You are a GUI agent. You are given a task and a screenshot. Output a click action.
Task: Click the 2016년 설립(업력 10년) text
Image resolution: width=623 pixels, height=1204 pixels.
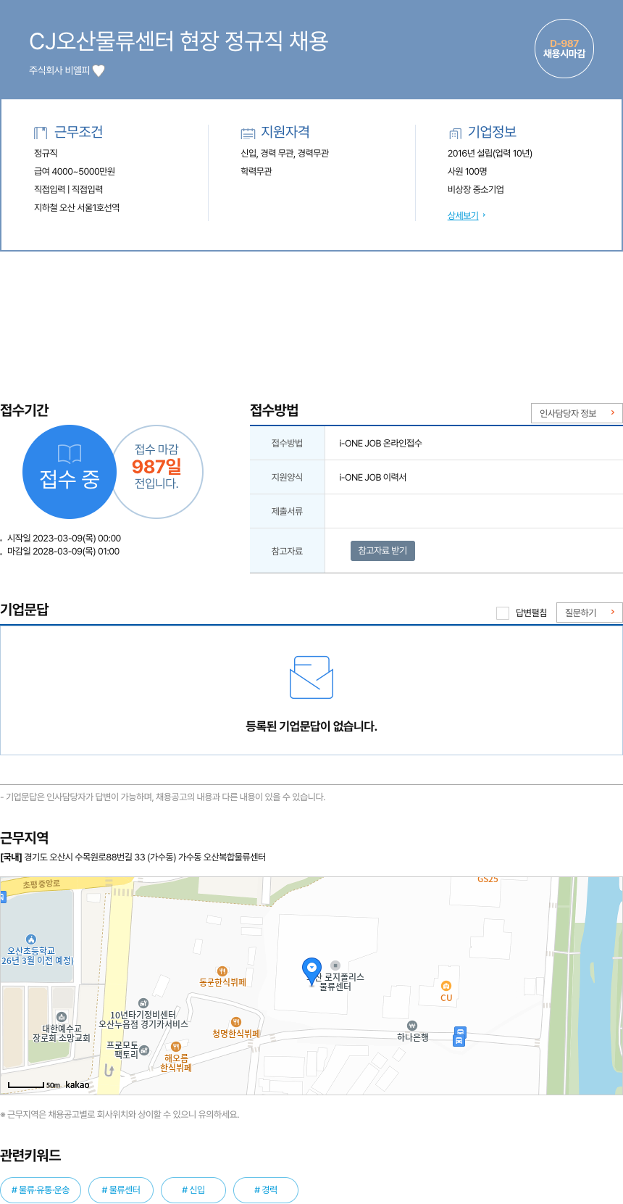[x=490, y=154]
